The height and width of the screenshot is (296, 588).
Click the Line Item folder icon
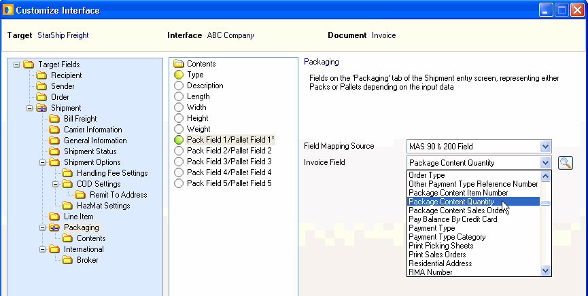[x=54, y=217]
